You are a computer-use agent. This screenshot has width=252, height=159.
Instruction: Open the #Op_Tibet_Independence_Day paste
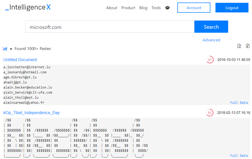(31, 113)
